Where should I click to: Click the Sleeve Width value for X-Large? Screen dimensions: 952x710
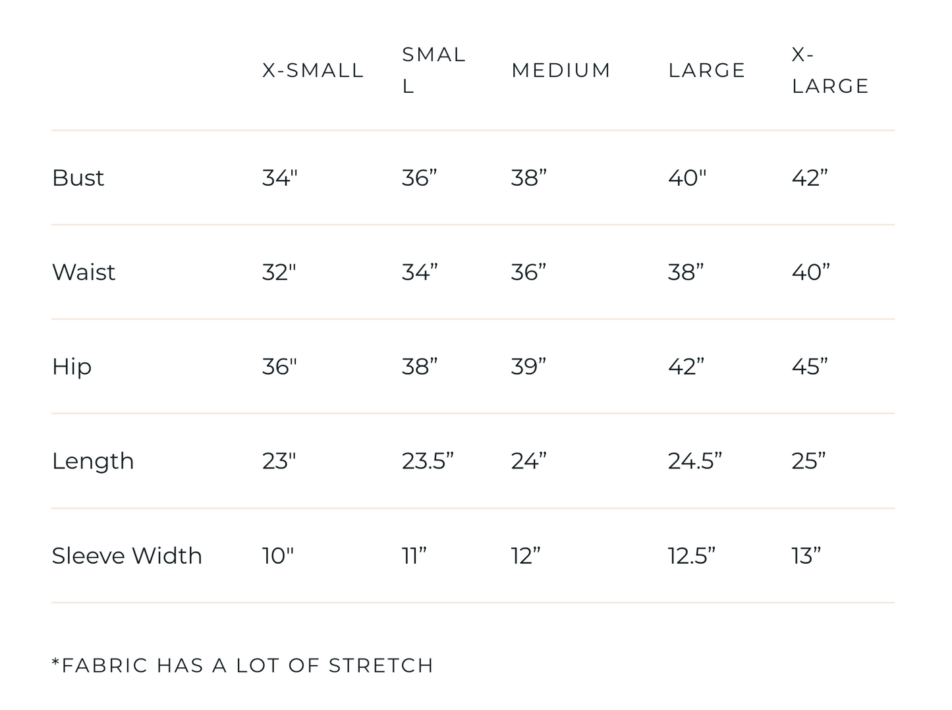pyautogui.click(x=806, y=556)
